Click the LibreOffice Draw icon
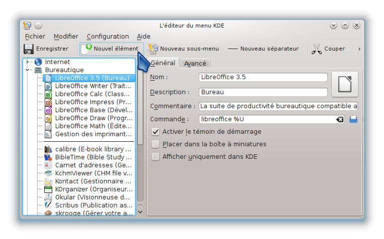Screen dimensions: 384x239 pos(48,118)
